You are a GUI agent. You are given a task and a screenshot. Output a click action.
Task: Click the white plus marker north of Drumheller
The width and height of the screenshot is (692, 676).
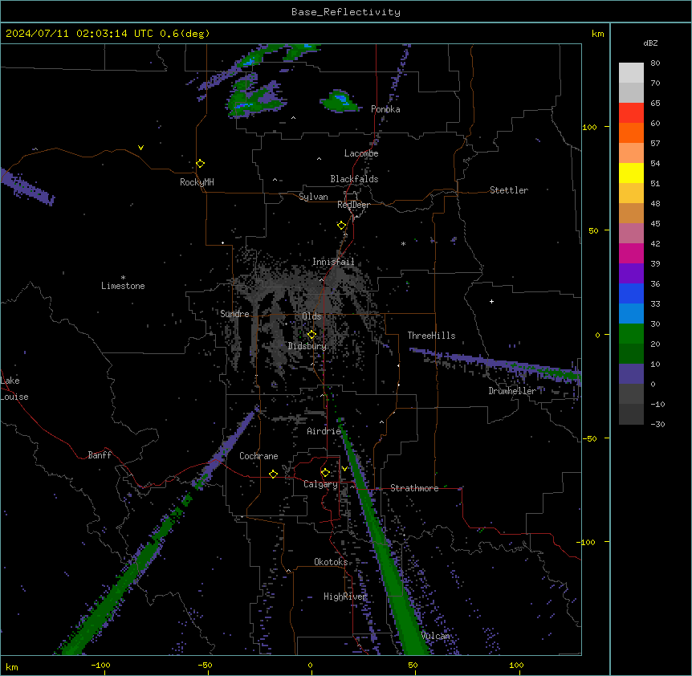coord(491,301)
